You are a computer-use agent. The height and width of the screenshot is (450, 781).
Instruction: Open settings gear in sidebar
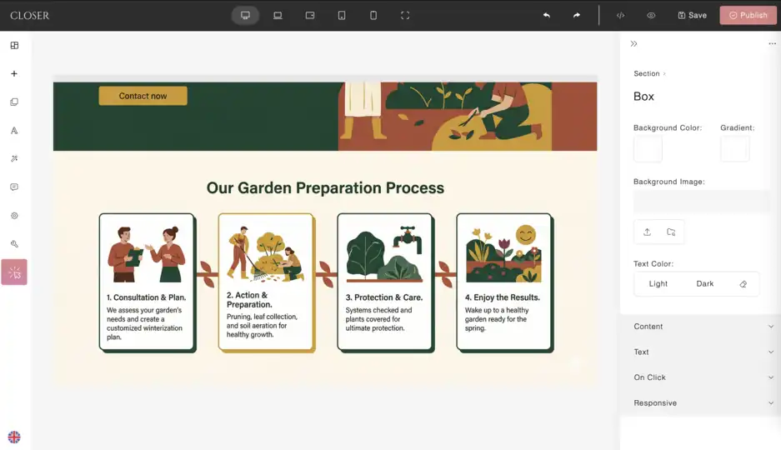point(14,216)
